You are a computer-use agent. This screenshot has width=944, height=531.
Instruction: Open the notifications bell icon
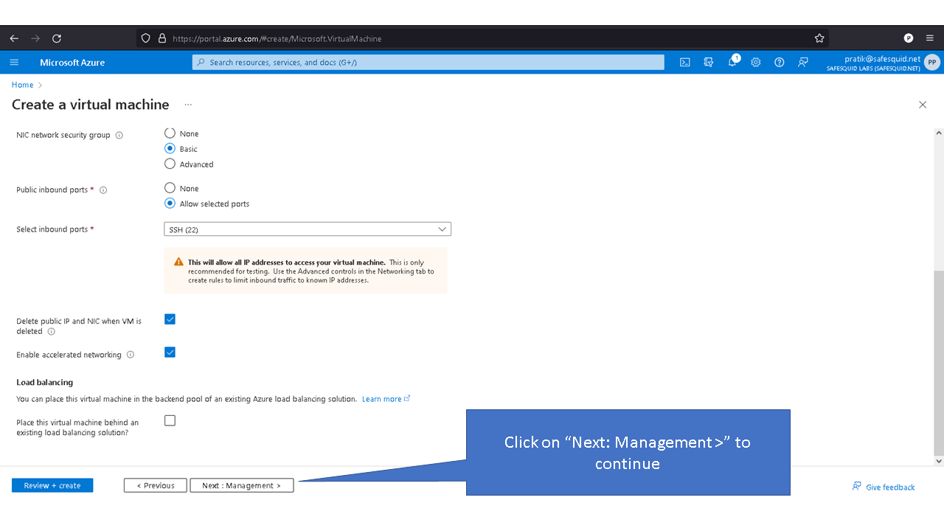(x=732, y=63)
